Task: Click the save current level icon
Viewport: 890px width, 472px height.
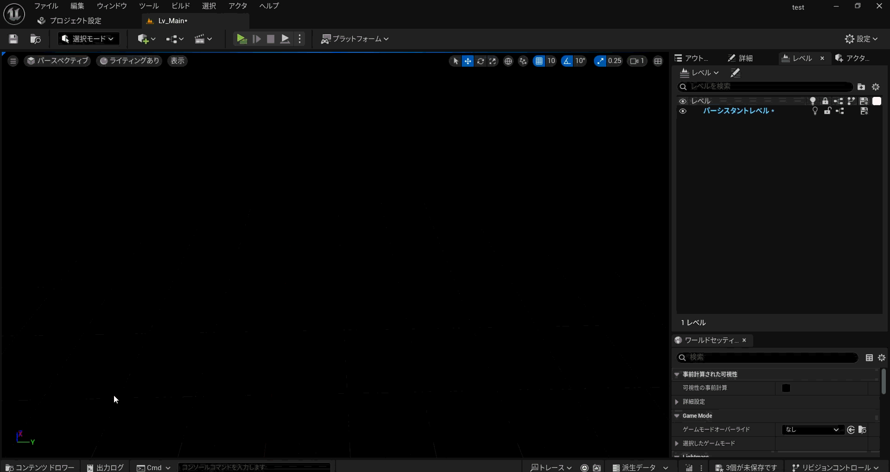Action: tap(13, 39)
